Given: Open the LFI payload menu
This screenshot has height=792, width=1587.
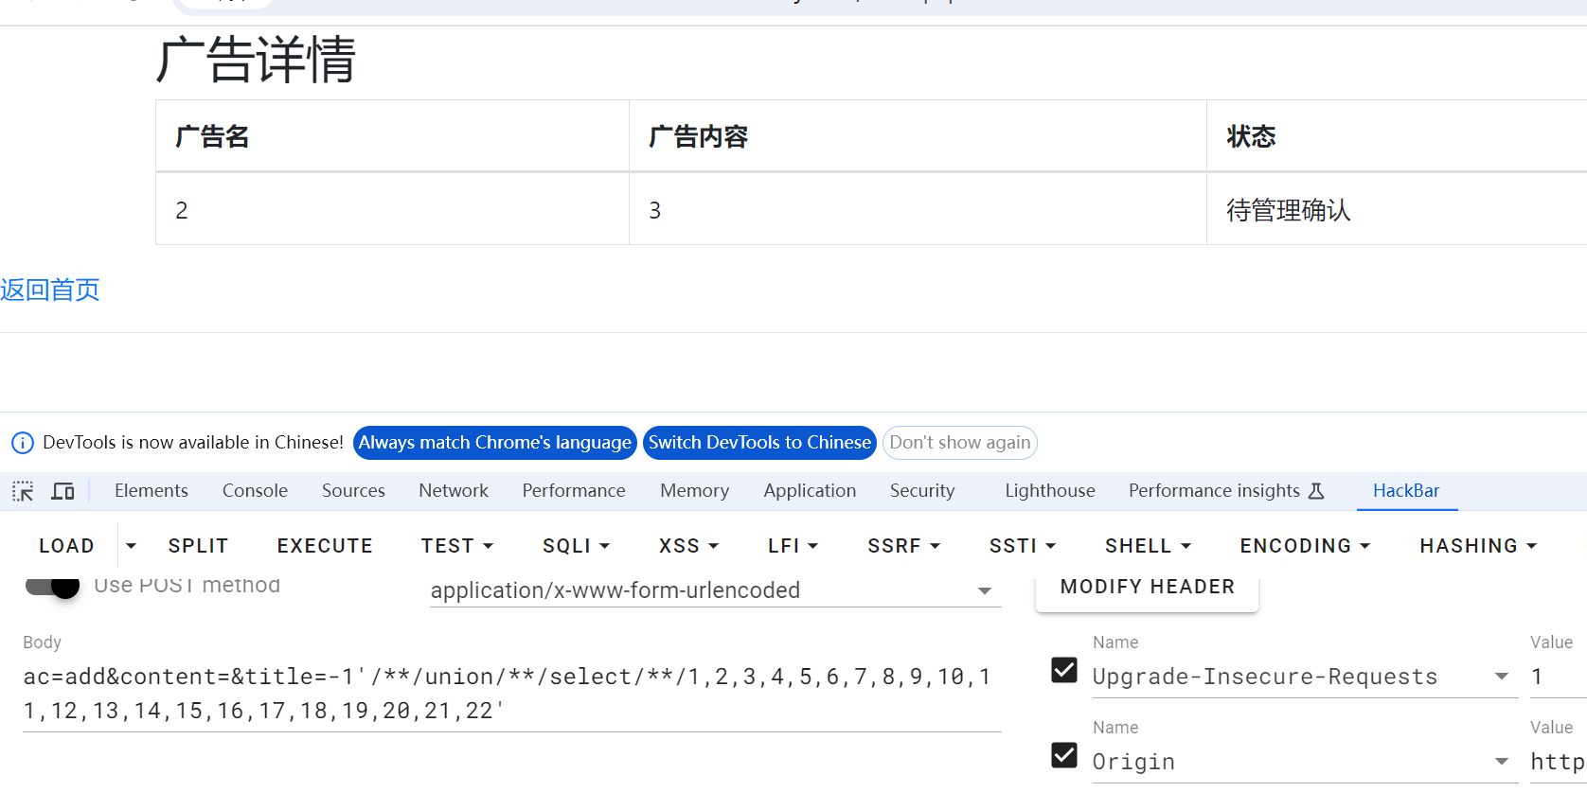Looking at the screenshot, I should click(x=793, y=546).
